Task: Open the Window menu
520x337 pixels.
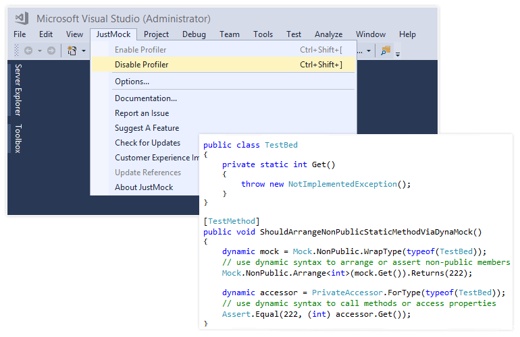Action: 371,34
